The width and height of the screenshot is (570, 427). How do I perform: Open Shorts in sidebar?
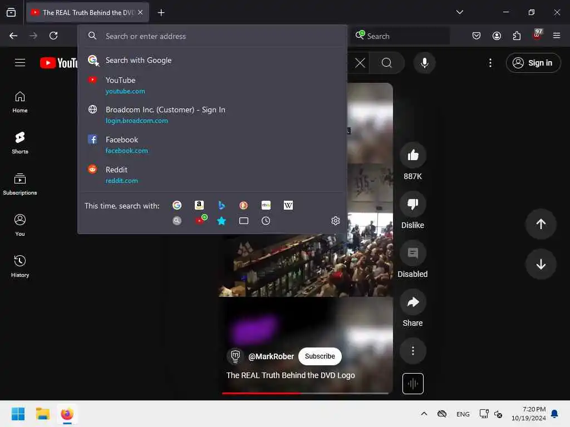click(20, 143)
